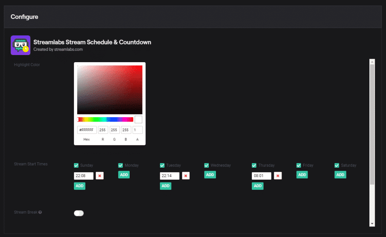Toggle the Stream Break switch on

pos(79,213)
